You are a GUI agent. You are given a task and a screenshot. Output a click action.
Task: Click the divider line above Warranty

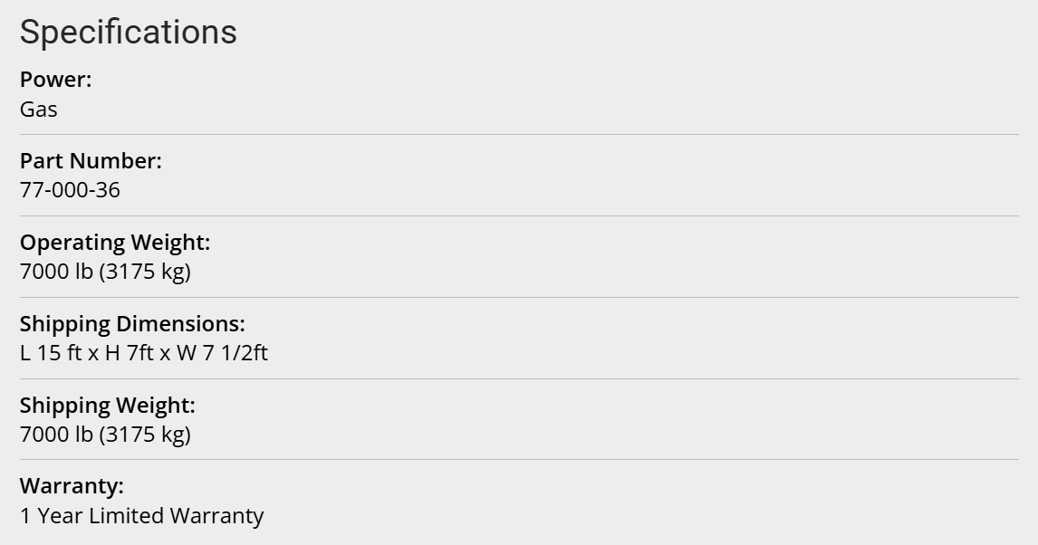click(519, 459)
